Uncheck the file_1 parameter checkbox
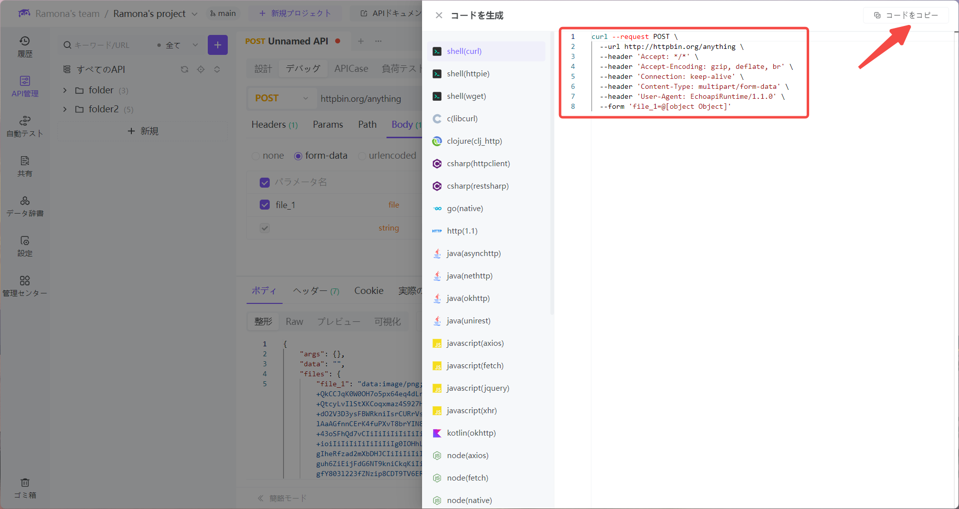 click(x=264, y=205)
